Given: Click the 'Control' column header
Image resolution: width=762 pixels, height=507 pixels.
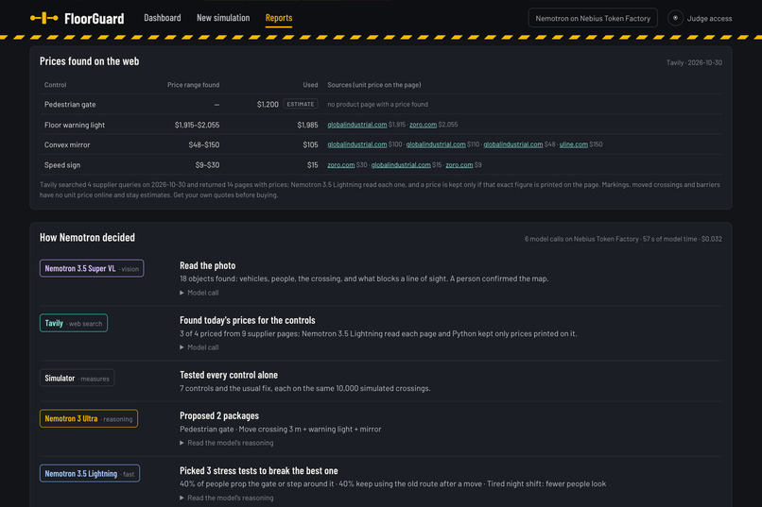Looking at the screenshot, I should (x=56, y=85).
